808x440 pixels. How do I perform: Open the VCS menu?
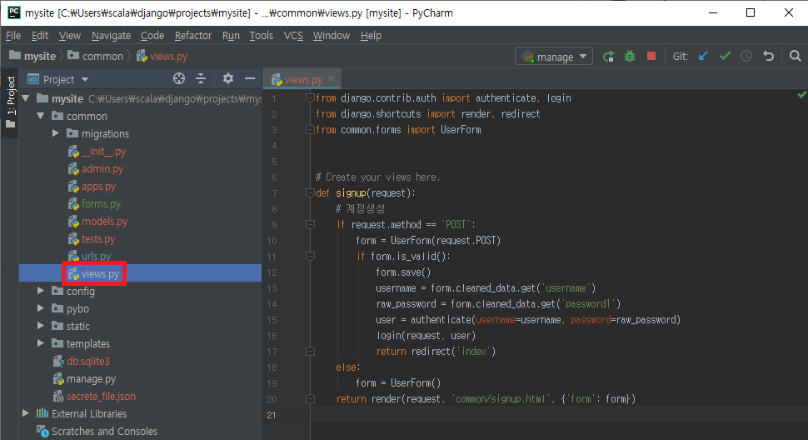click(x=293, y=36)
